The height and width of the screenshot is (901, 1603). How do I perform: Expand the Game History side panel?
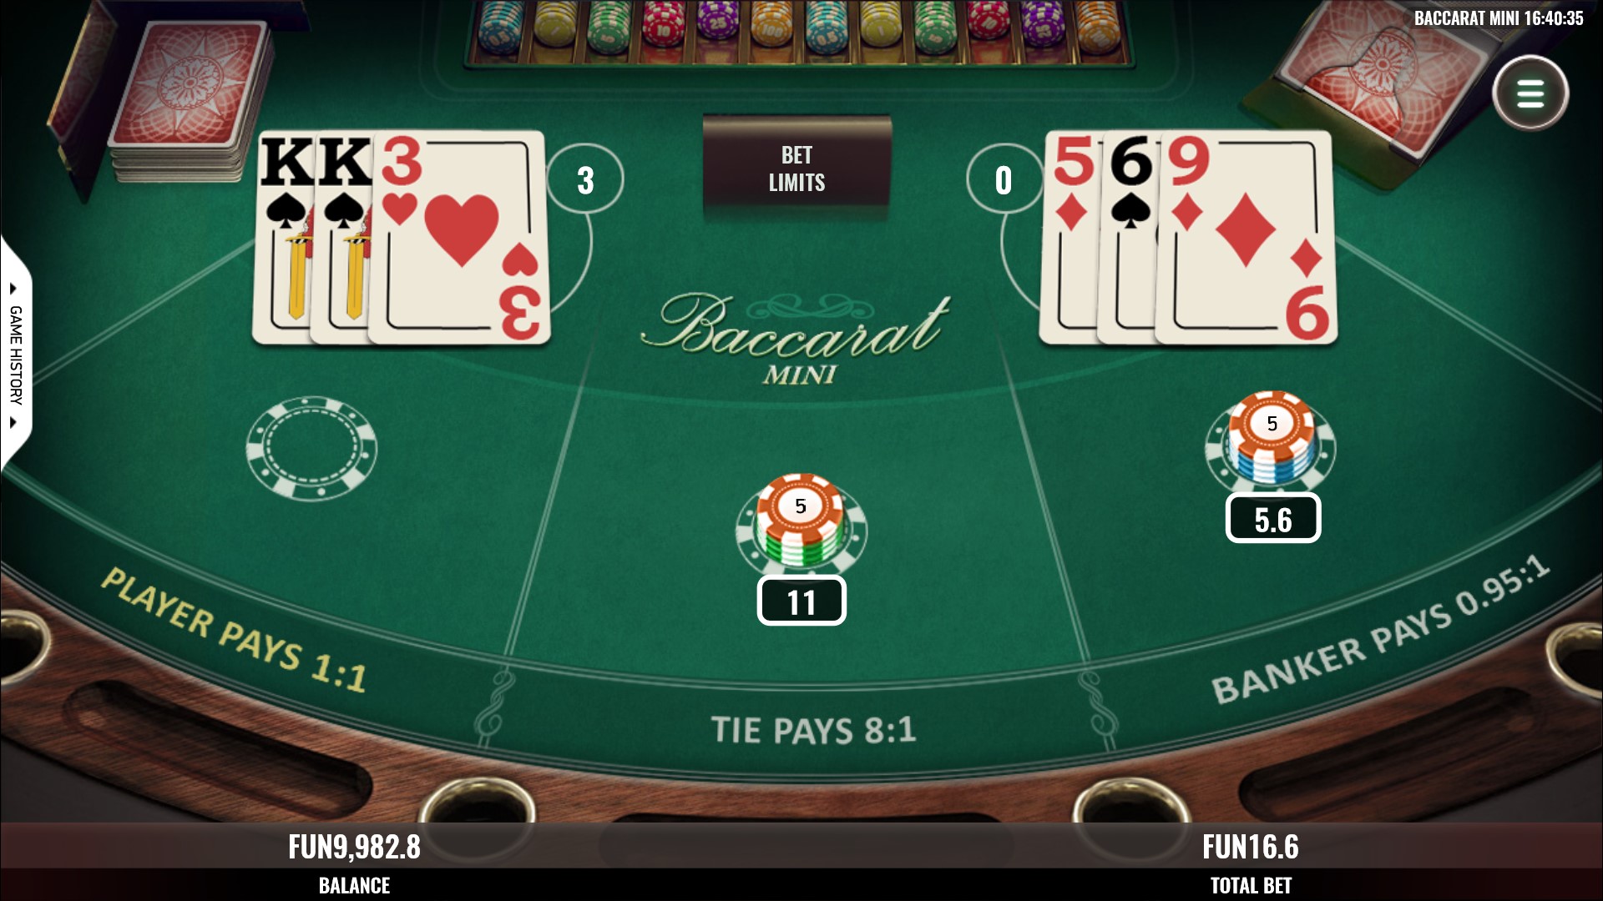pyautogui.click(x=15, y=355)
